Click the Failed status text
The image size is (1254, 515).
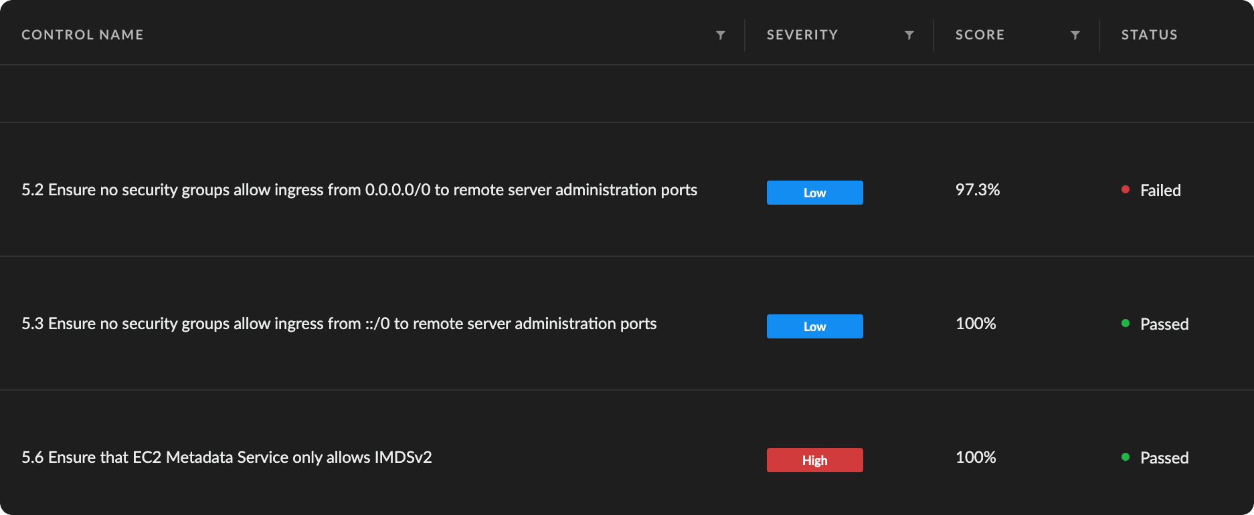click(x=1160, y=191)
